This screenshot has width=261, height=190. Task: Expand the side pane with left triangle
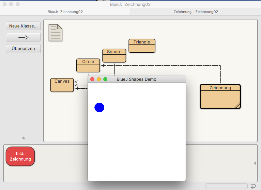tap(255, 163)
